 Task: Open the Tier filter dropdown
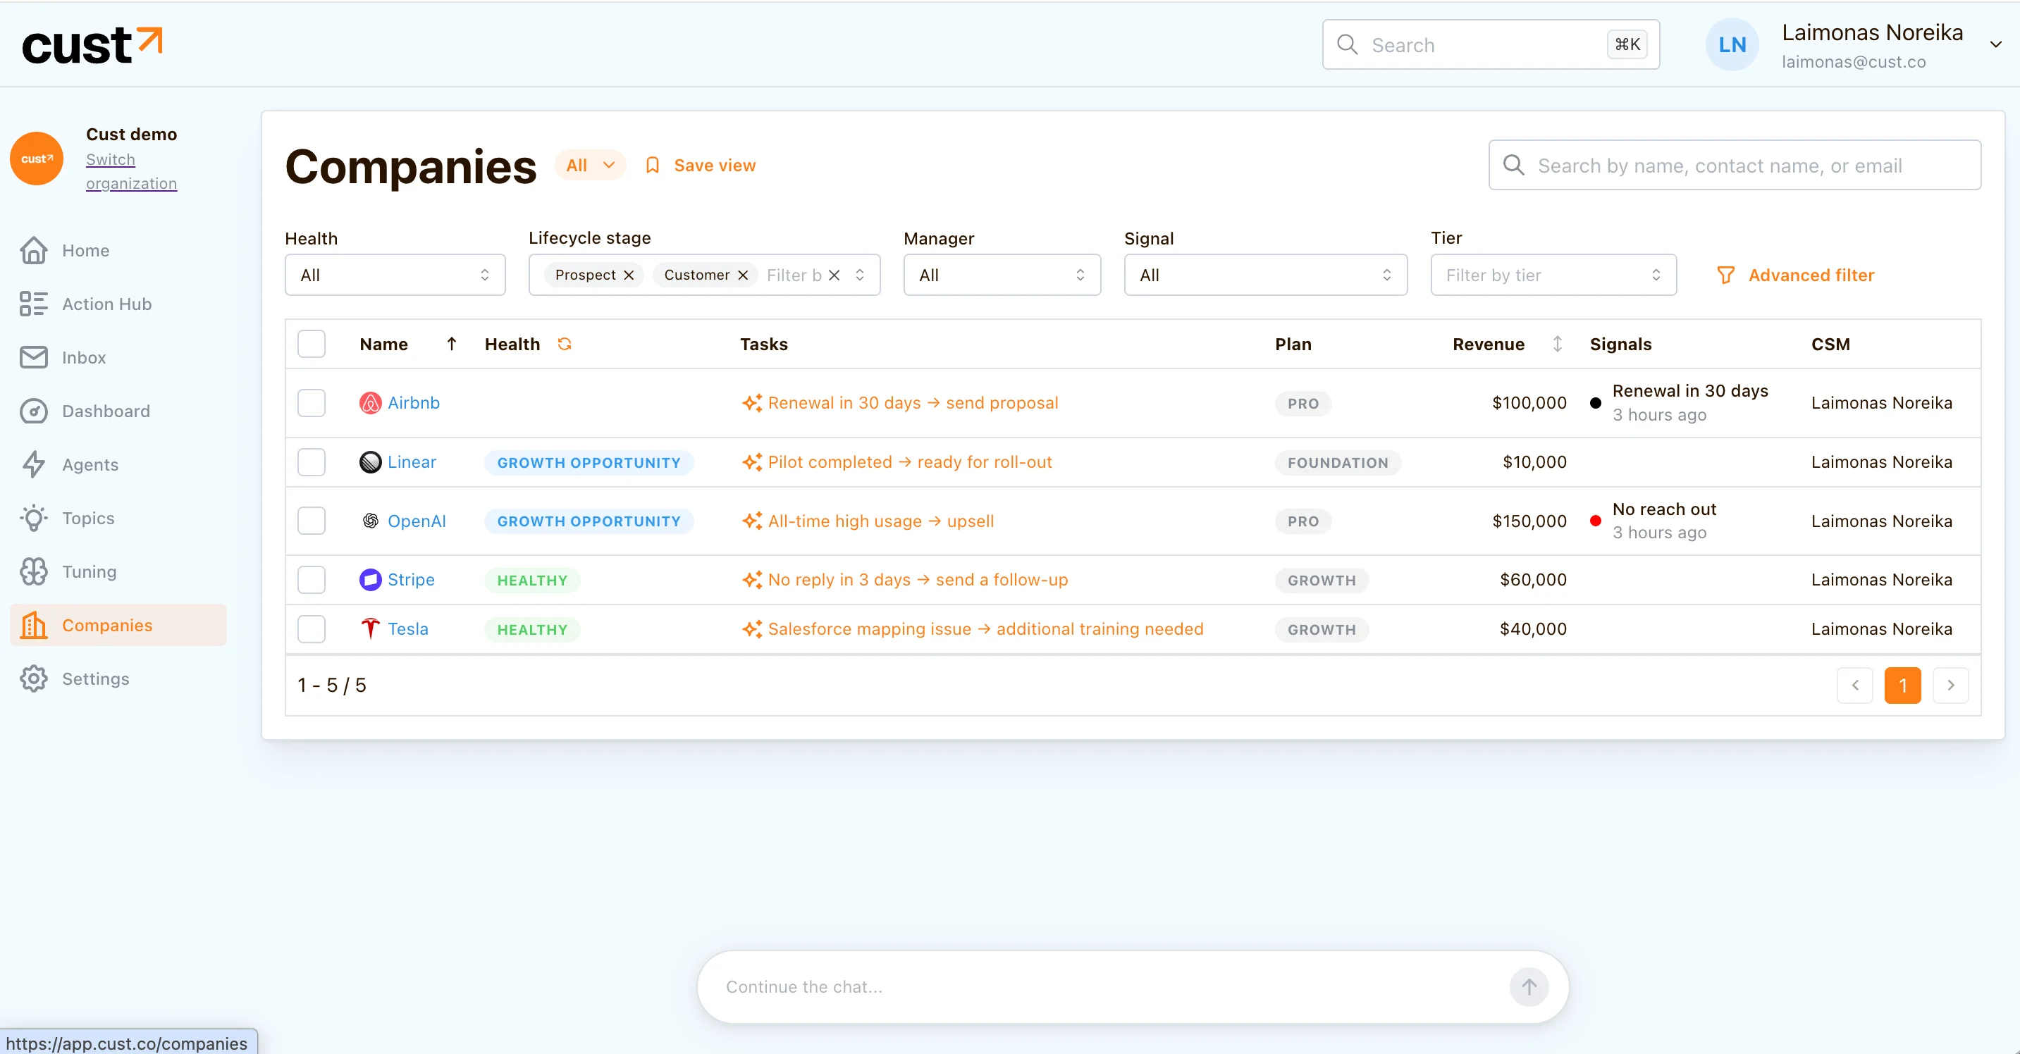(1553, 275)
